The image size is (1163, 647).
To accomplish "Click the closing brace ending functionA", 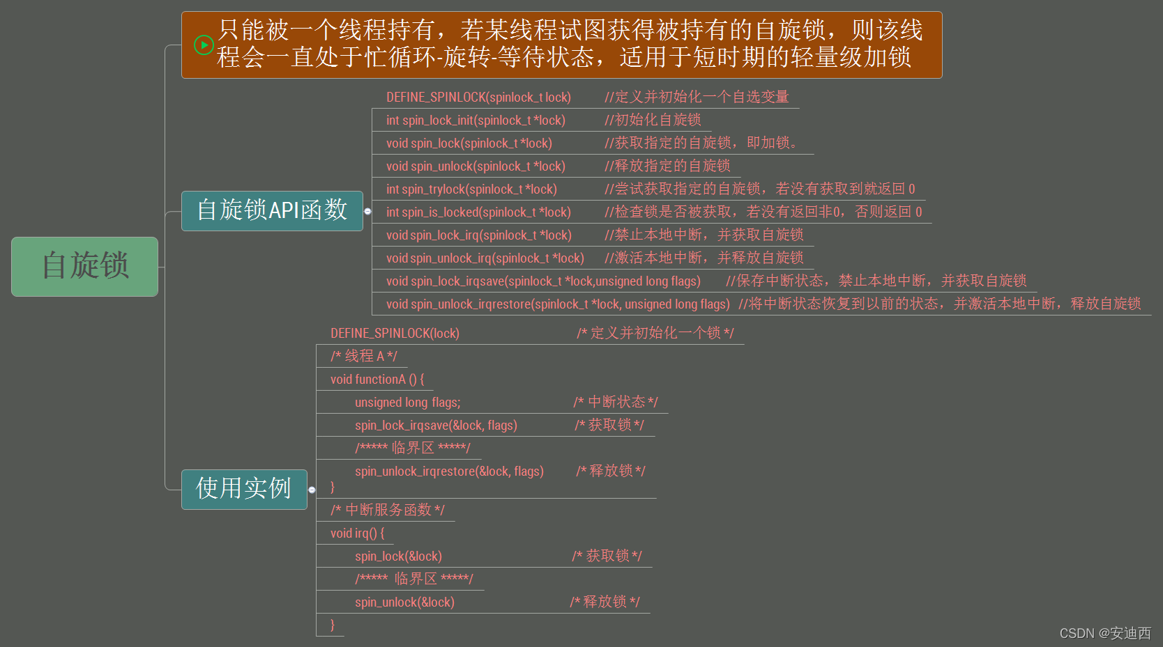I will [x=333, y=488].
